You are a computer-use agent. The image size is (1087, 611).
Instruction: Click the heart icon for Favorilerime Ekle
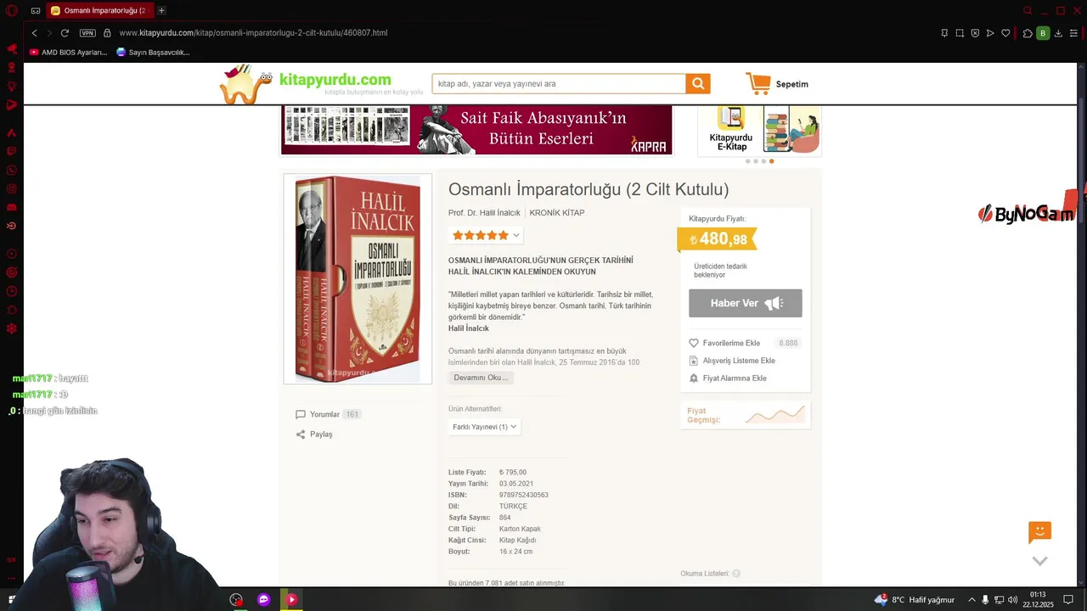(x=694, y=343)
